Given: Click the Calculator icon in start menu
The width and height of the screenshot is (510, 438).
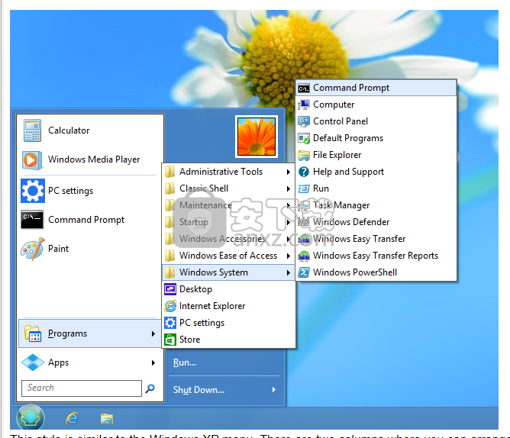Looking at the screenshot, I should click(x=32, y=130).
